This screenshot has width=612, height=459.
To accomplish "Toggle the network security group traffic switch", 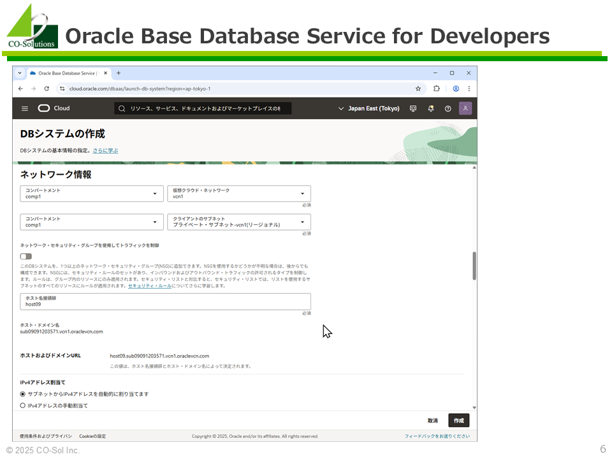I will (x=26, y=256).
